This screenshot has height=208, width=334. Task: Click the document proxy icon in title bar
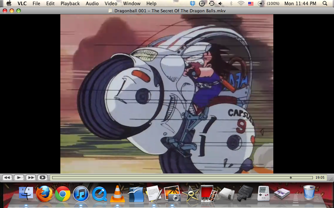coord(110,11)
